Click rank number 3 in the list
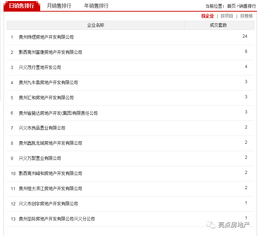The width and height of the screenshot is (258, 236). pos(12,68)
